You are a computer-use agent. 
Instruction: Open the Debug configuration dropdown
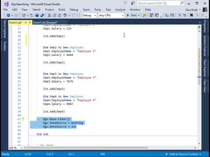tap(89, 15)
